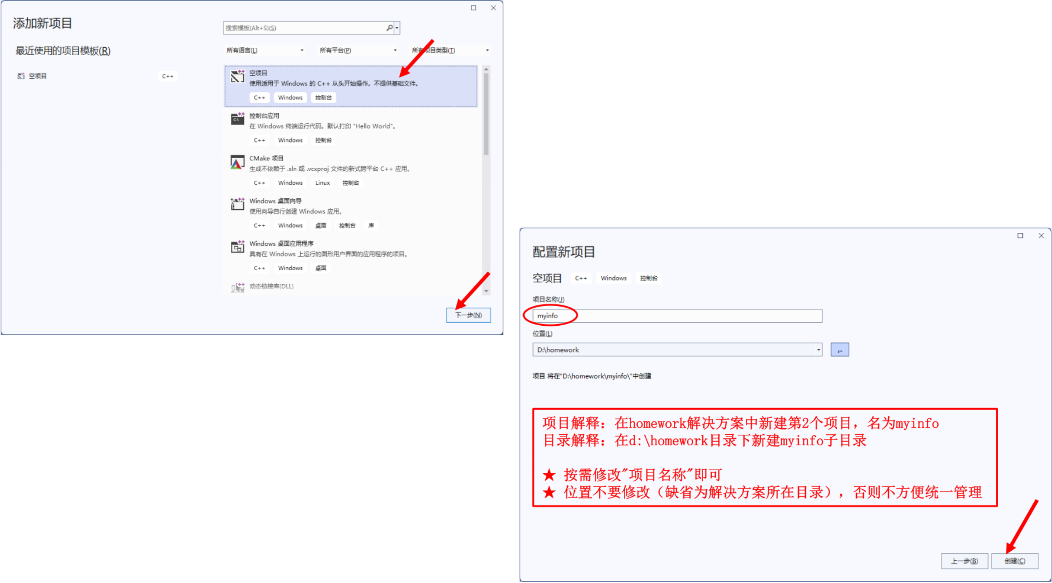Open the search options arrow beside magnifier
Screen dimensions: 1052x583
397,28
